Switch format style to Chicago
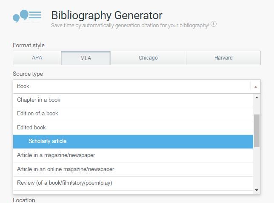The width and height of the screenshot is (274, 203). pos(148,58)
